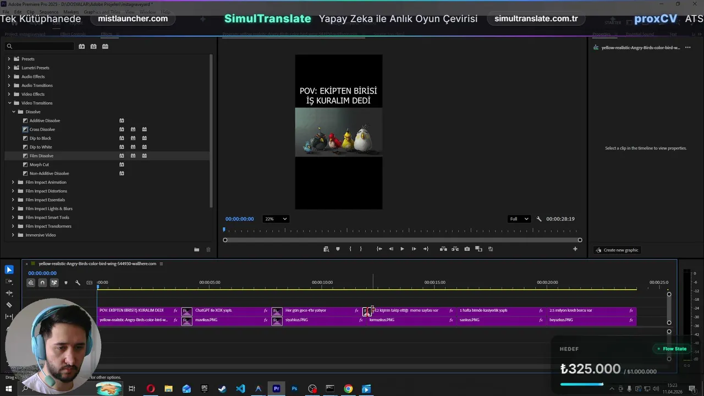Go to In point in Program Monitor
704x396 pixels.
[379, 249]
